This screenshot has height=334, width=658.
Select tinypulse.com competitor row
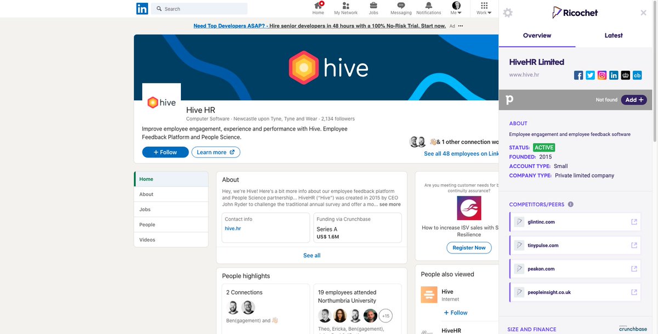pyautogui.click(x=575, y=245)
